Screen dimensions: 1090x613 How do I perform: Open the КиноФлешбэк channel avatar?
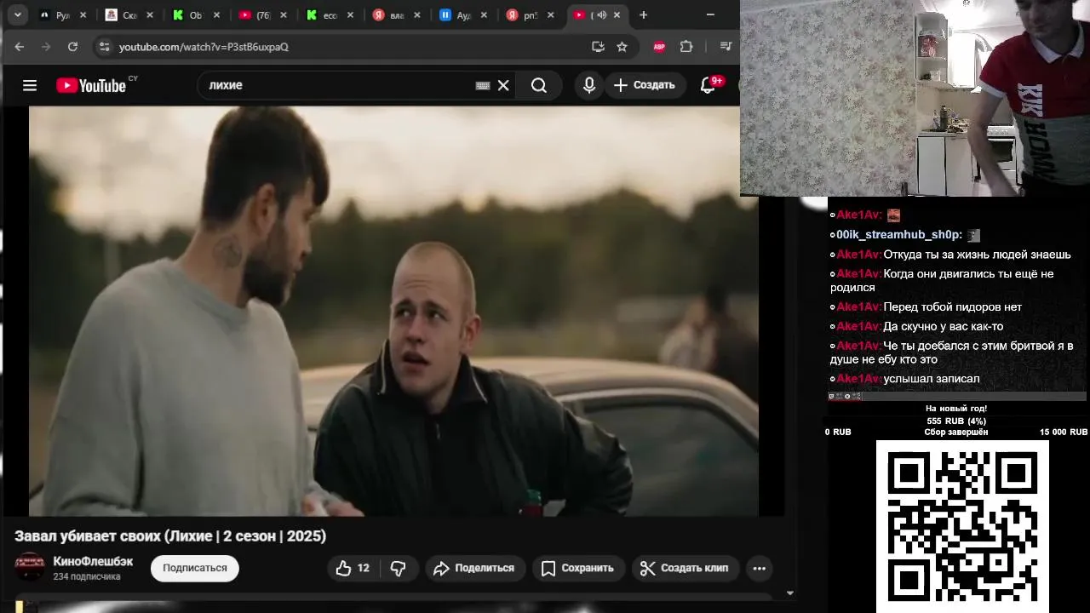pos(30,567)
